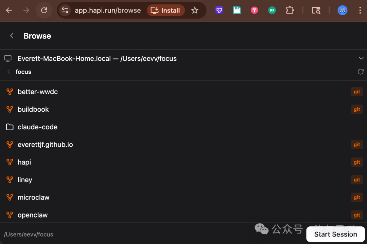Open the green quote marks extension
Image resolution: width=367 pixels, height=244 pixels.
[x=272, y=10]
